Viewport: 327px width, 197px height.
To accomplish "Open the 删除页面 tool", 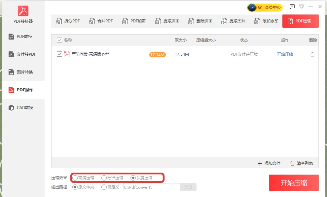I will pos(200,21).
